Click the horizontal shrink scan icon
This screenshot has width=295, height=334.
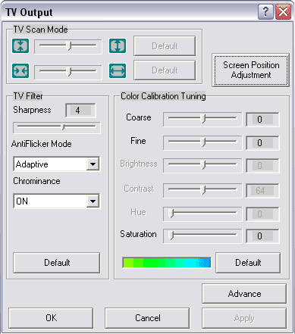tap(20, 70)
